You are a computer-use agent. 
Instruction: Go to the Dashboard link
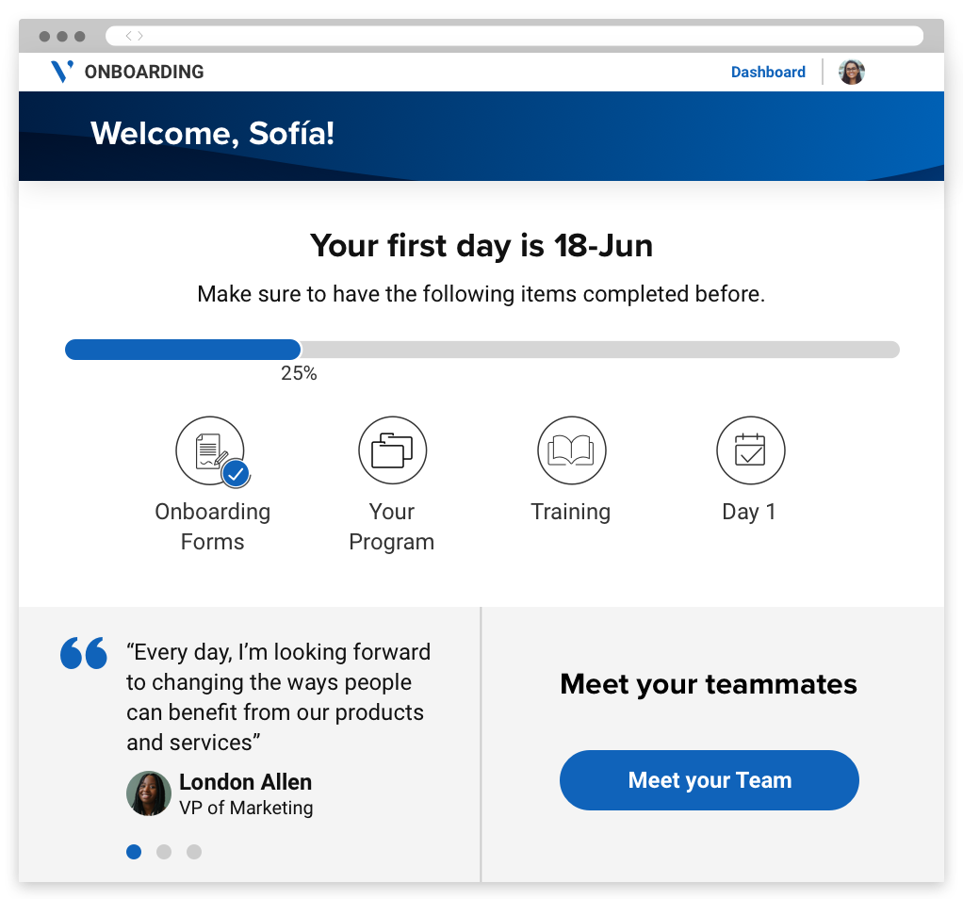pyautogui.click(x=768, y=72)
